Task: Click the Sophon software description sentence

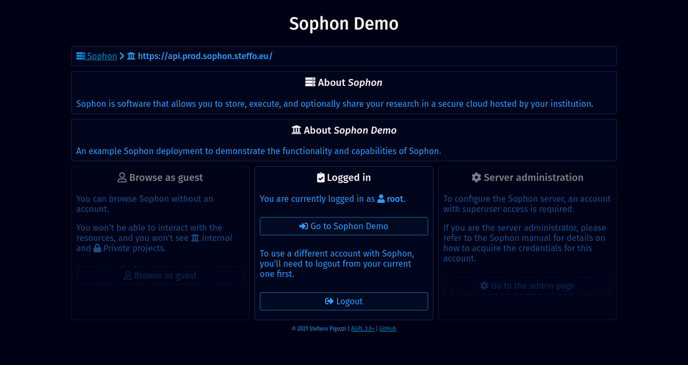Action: point(335,104)
